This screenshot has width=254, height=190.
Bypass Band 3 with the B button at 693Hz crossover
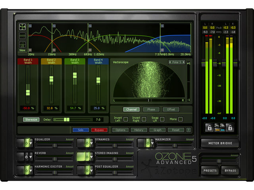[x=90, y=50]
